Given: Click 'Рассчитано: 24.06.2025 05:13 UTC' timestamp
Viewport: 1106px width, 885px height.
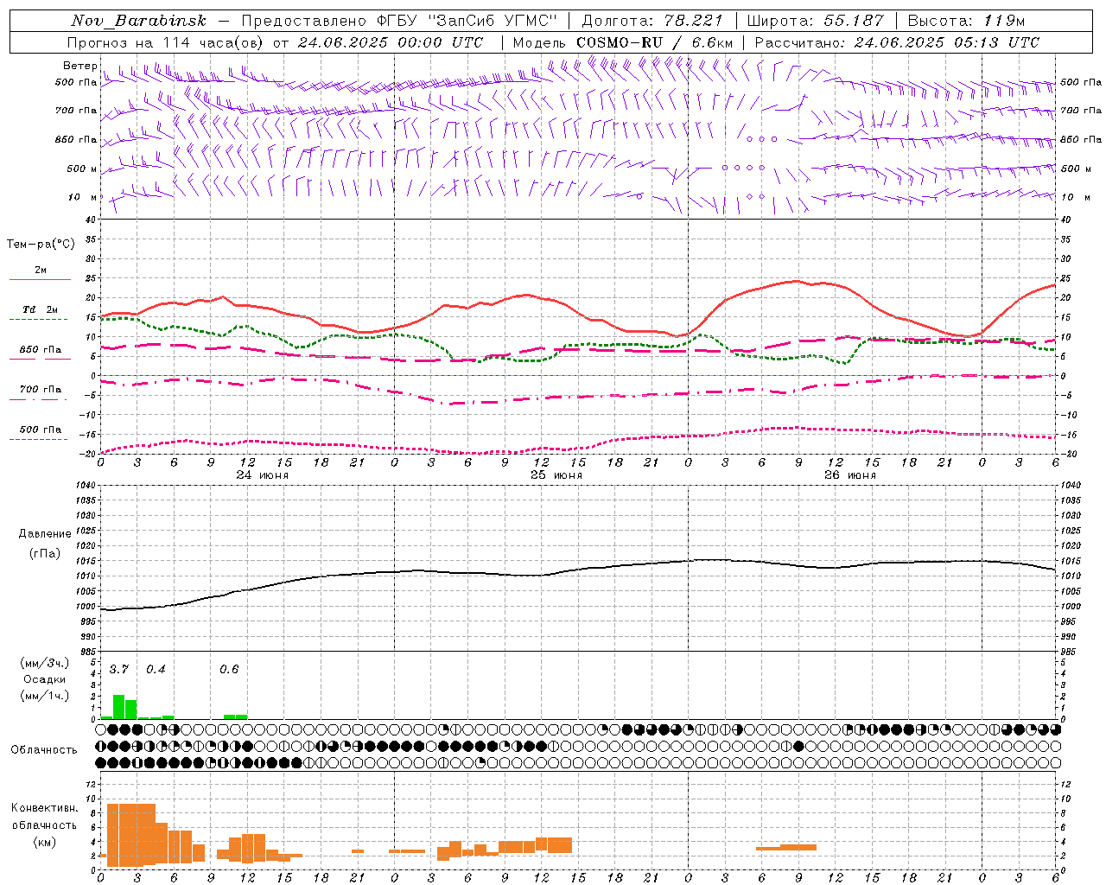Looking at the screenshot, I should [898, 42].
